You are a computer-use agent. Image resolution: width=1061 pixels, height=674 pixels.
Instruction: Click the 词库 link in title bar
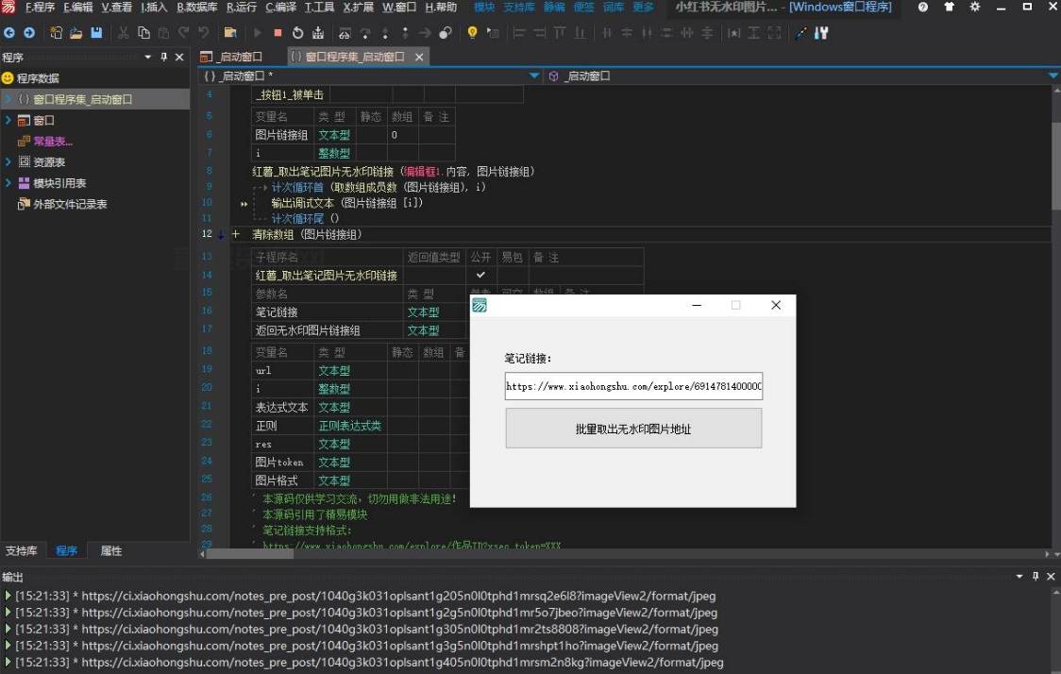pyautogui.click(x=613, y=7)
